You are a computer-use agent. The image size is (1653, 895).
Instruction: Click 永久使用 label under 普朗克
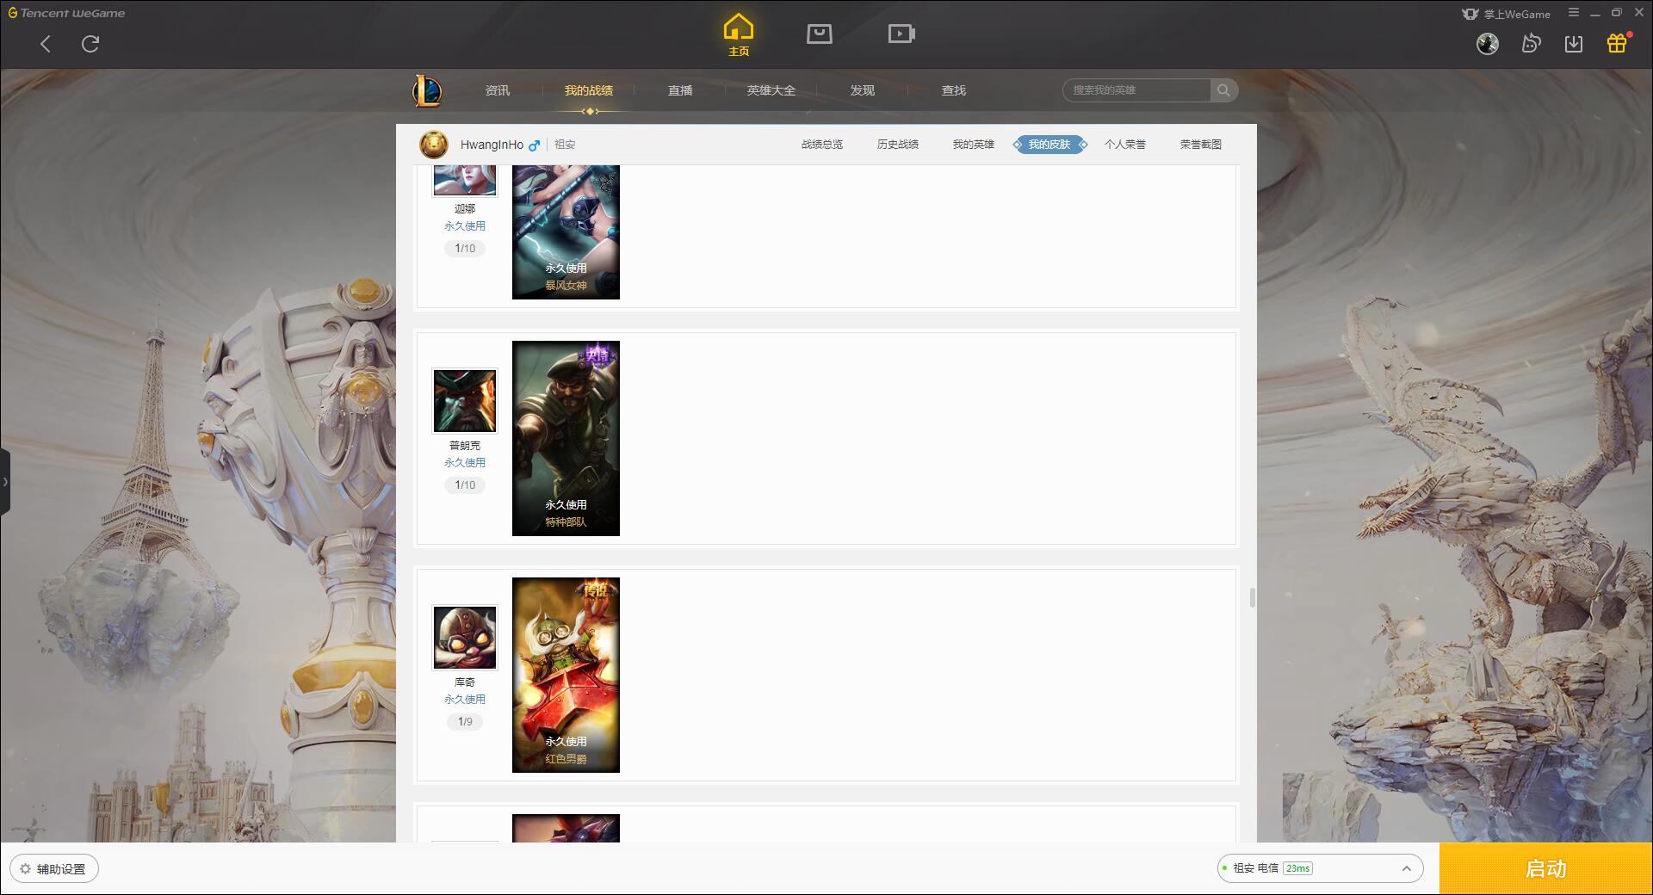[x=465, y=463]
